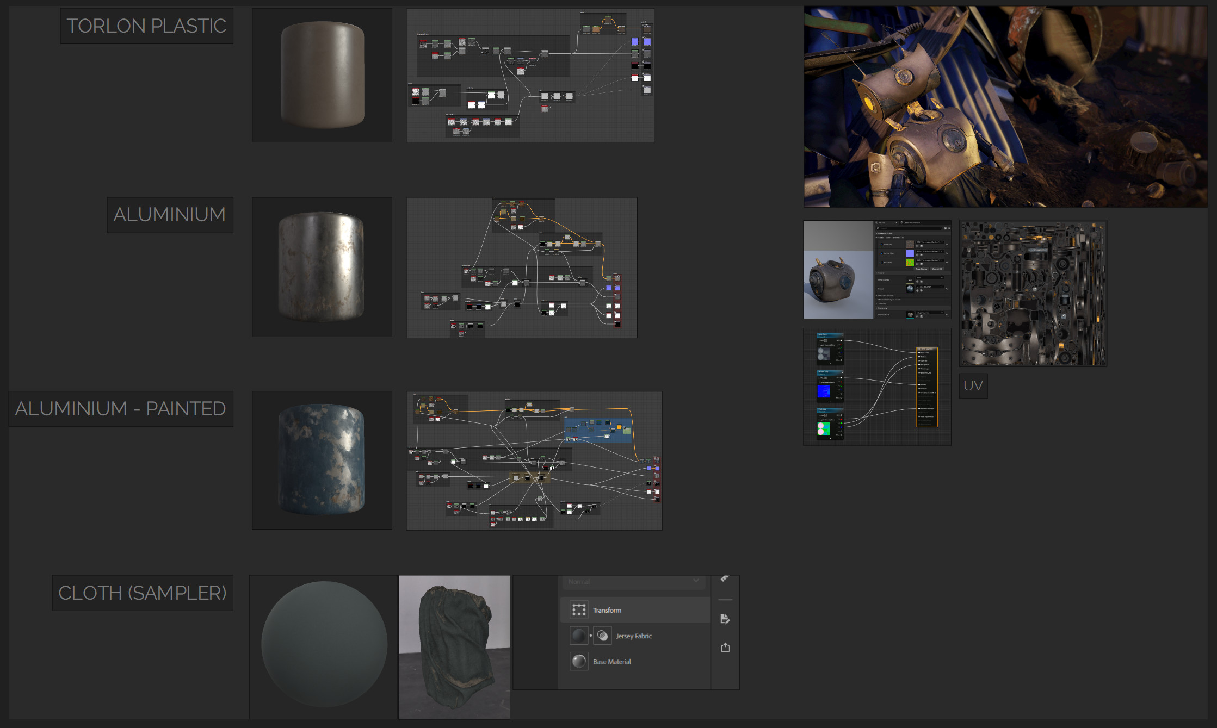
Task: Open the Torlon Plastic node graph image
Action: 530,75
